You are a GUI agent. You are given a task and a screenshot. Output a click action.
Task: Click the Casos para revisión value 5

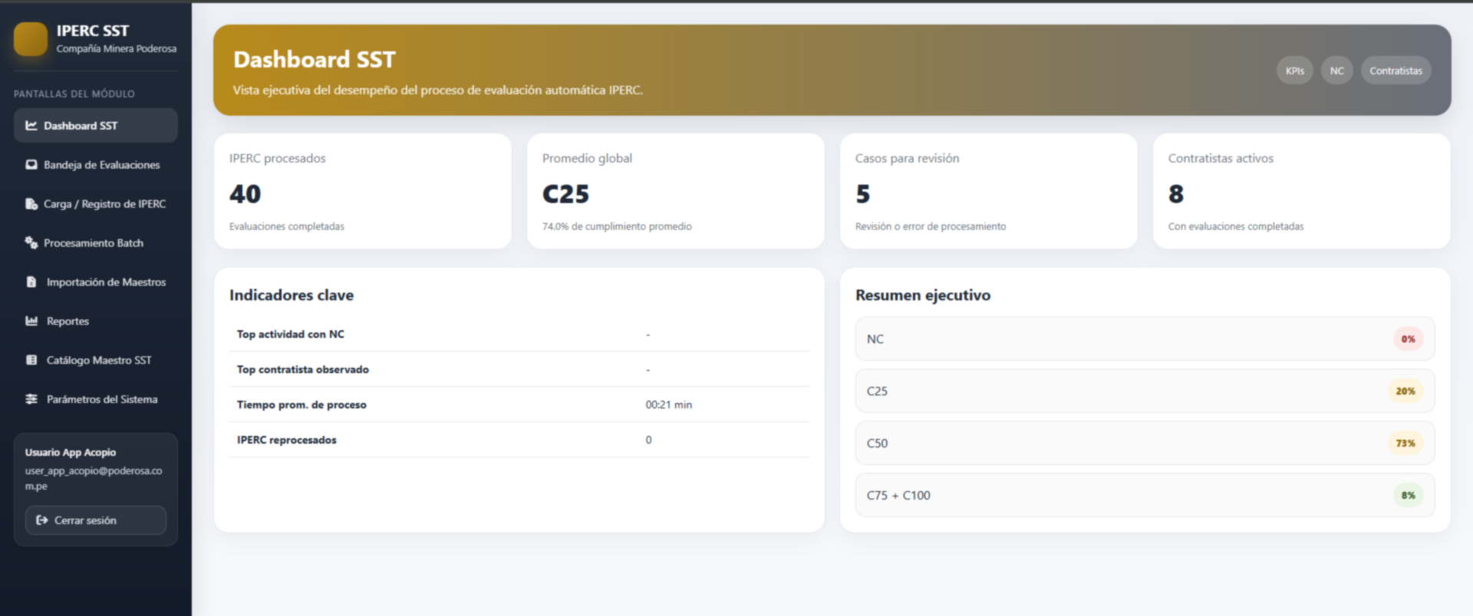point(863,194)
